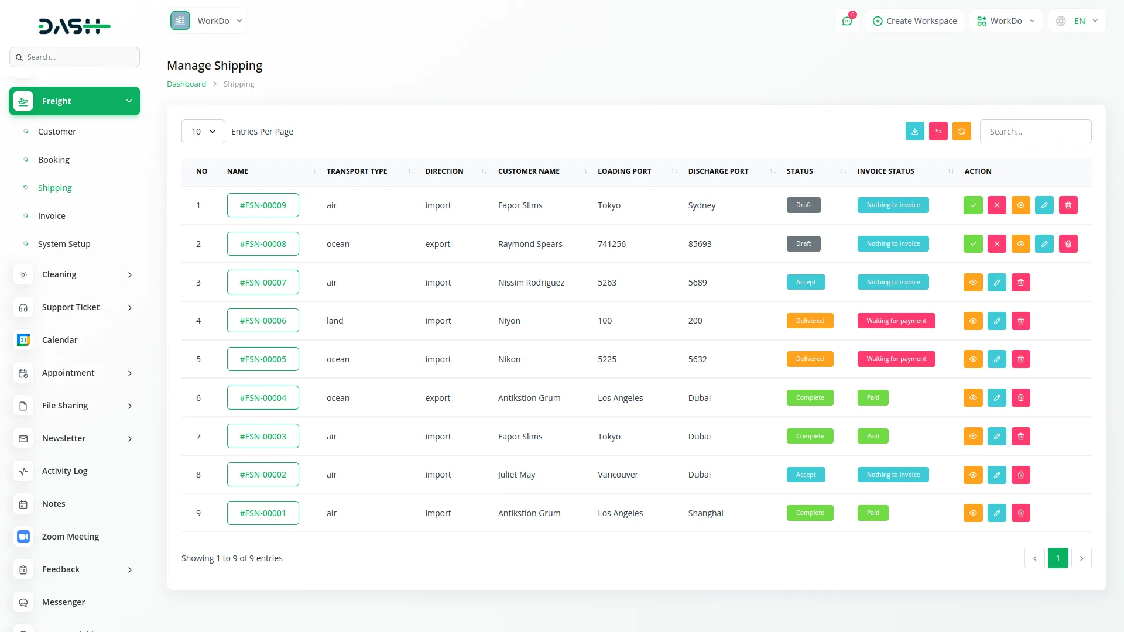Open the edit pencil icon for #FSN-00006
Viewport: 1124px width, 632px height.
point(997,321)
